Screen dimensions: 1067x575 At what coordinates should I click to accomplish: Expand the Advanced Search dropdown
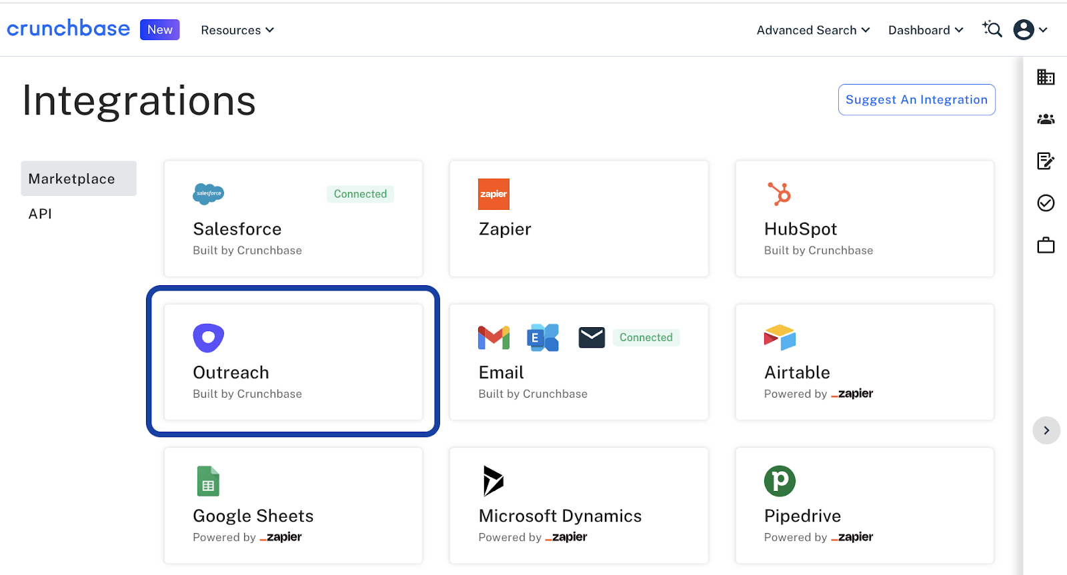(x=813, y=30)
